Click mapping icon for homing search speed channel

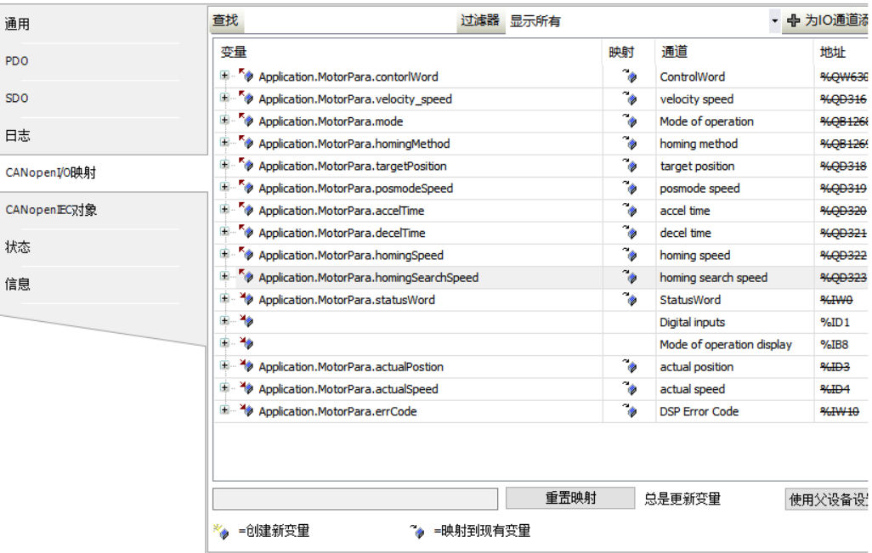click(630, 276)
